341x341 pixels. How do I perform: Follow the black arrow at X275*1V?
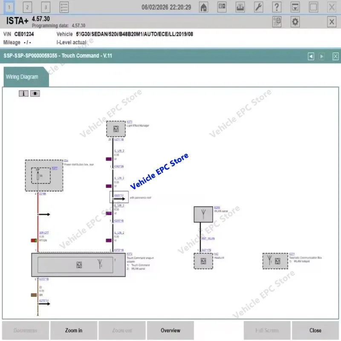tap(44, 304)
